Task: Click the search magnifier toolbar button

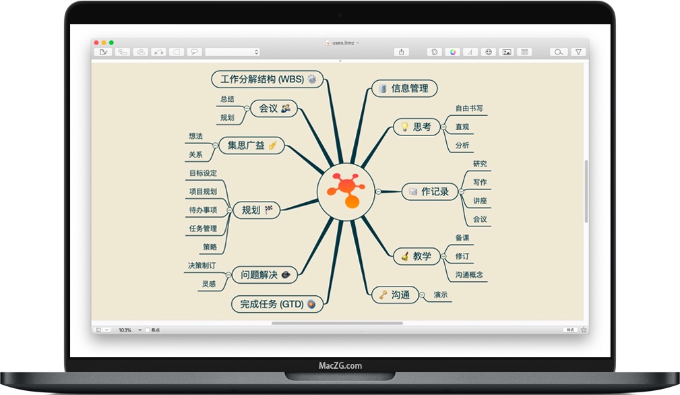Action: click(x=559, y=52)
